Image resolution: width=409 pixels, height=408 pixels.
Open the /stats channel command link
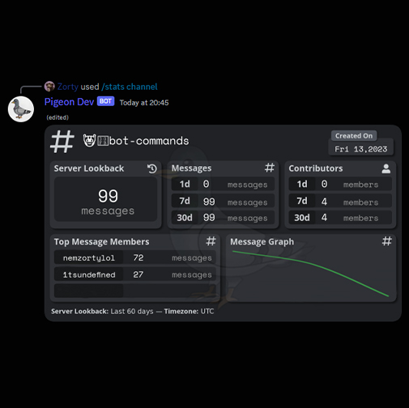coord(130,87)
